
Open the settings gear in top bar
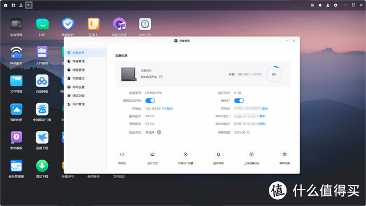(336, 5)
